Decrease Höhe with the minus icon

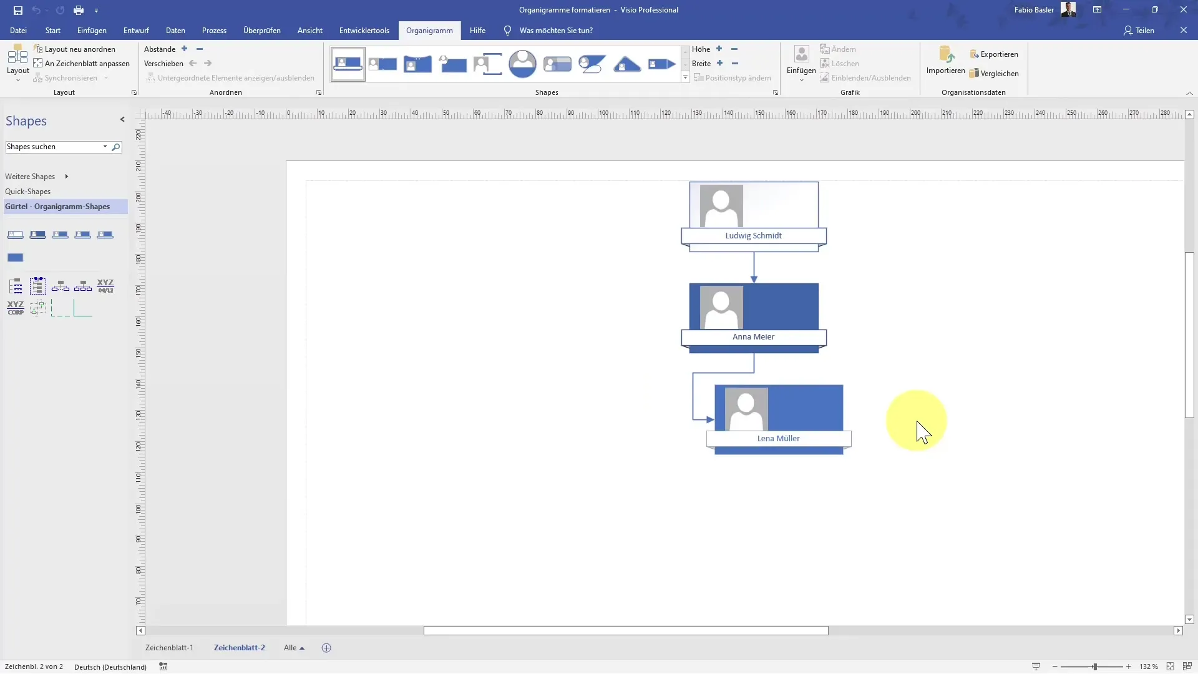(734, 49)
